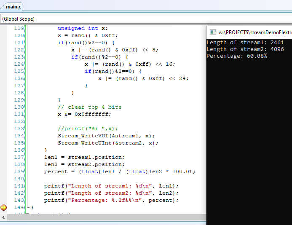Click line number 140 in the gutter
Image resolution: width=292 pixels, height=225 pixels.
[19, 179]
